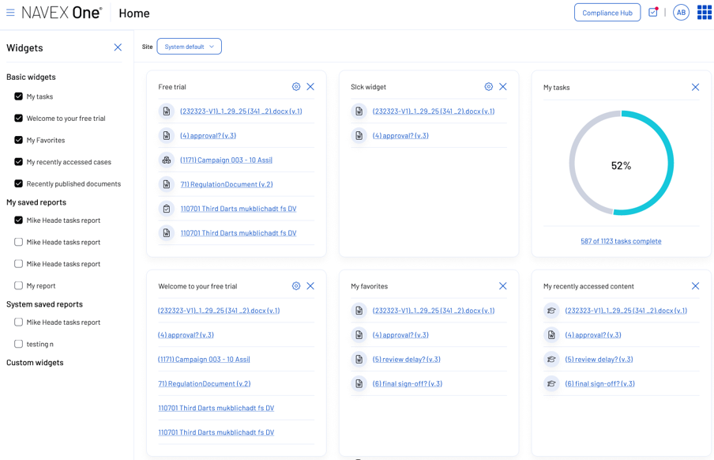This screenshot has height=460, width=714.
Task: Open the Site System default dropdown
Action: click(189, 47)
